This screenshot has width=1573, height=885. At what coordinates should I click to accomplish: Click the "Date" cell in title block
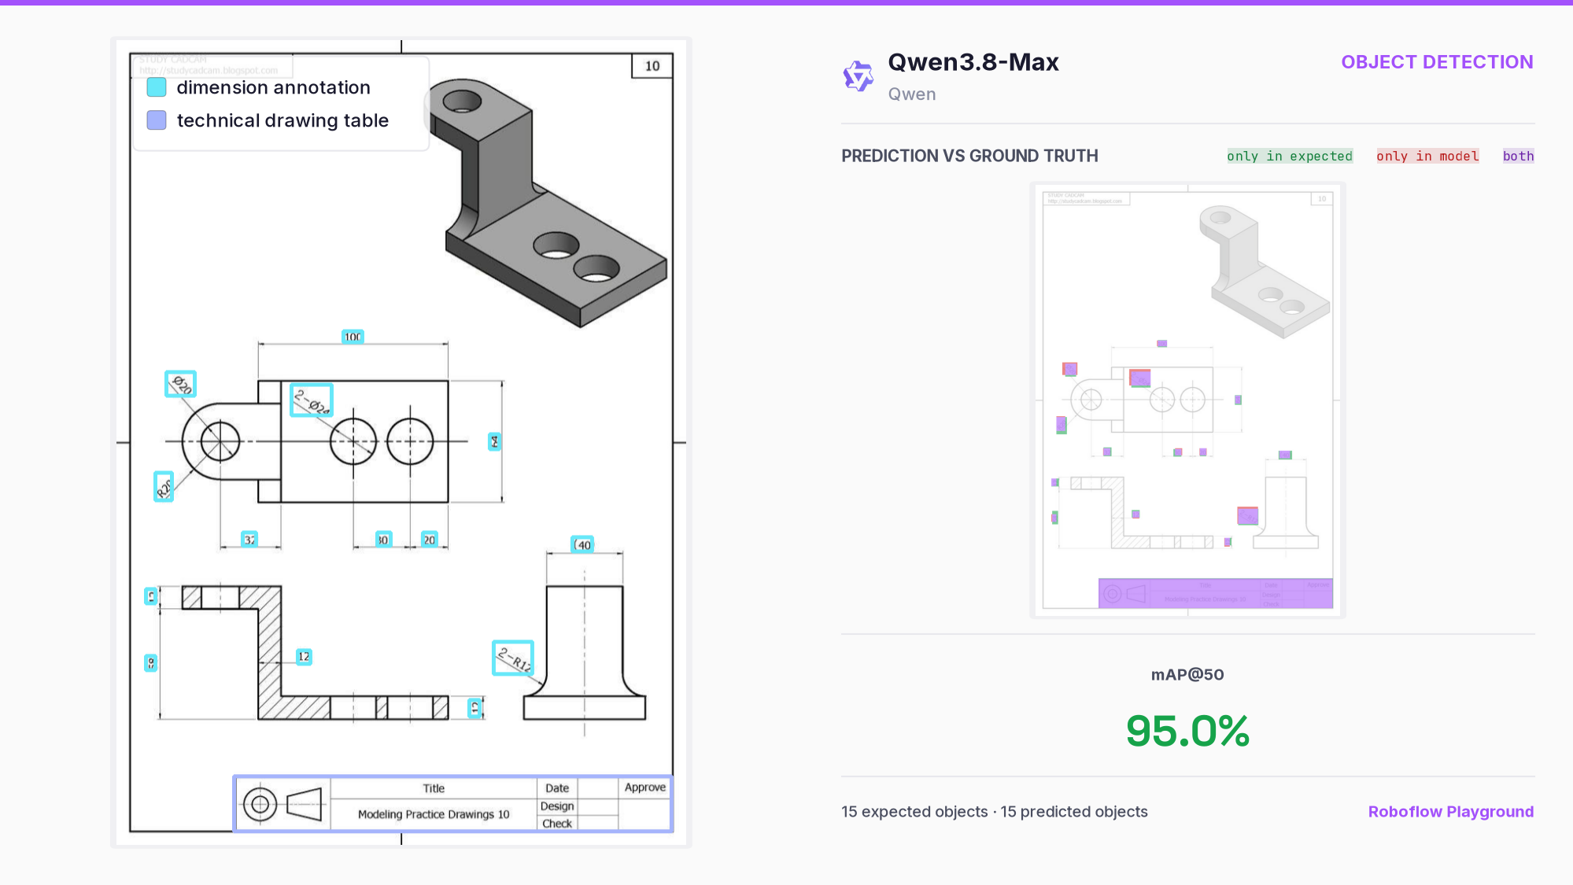coord(557,788)
